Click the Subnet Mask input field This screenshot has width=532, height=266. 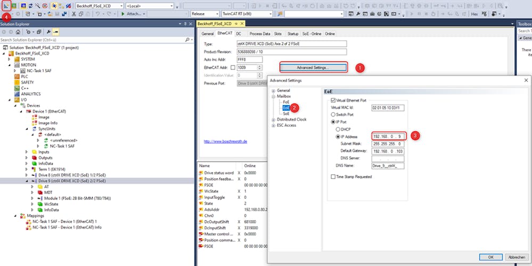[x=388, y=144]
